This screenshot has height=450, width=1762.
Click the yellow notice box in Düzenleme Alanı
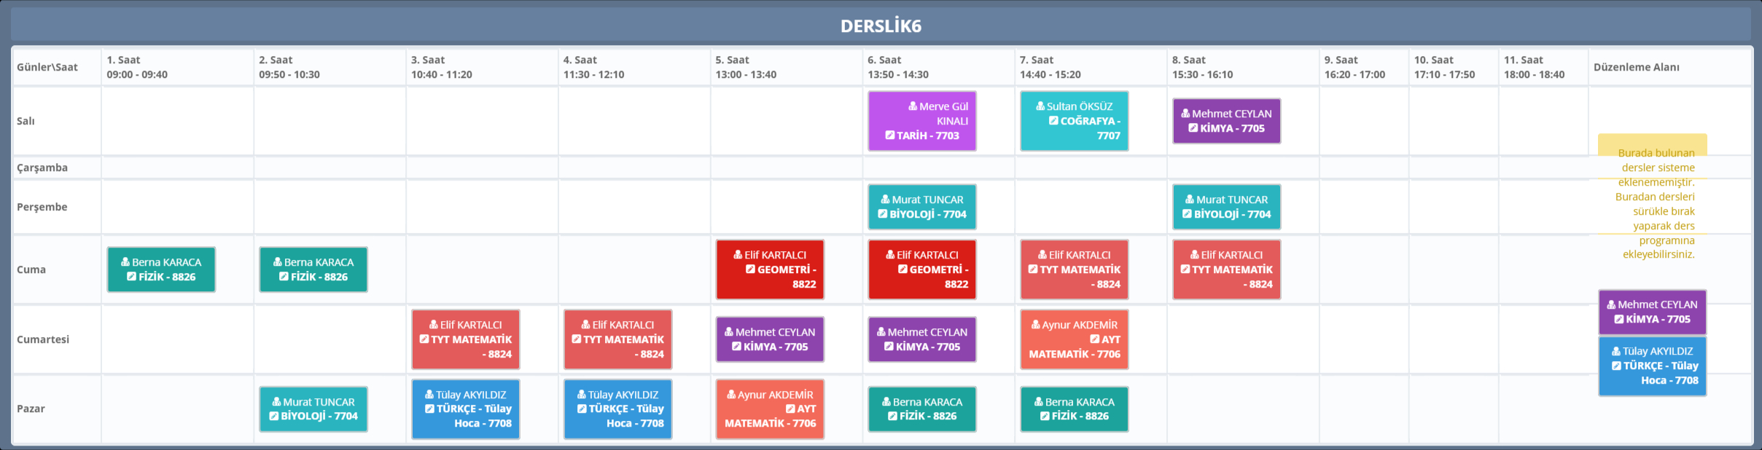pos(1652,197)
